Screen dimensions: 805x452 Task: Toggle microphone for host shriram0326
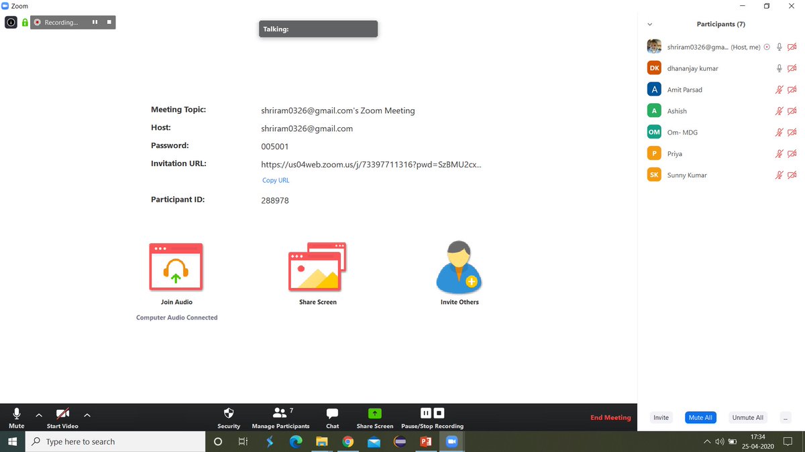(780, 47)
